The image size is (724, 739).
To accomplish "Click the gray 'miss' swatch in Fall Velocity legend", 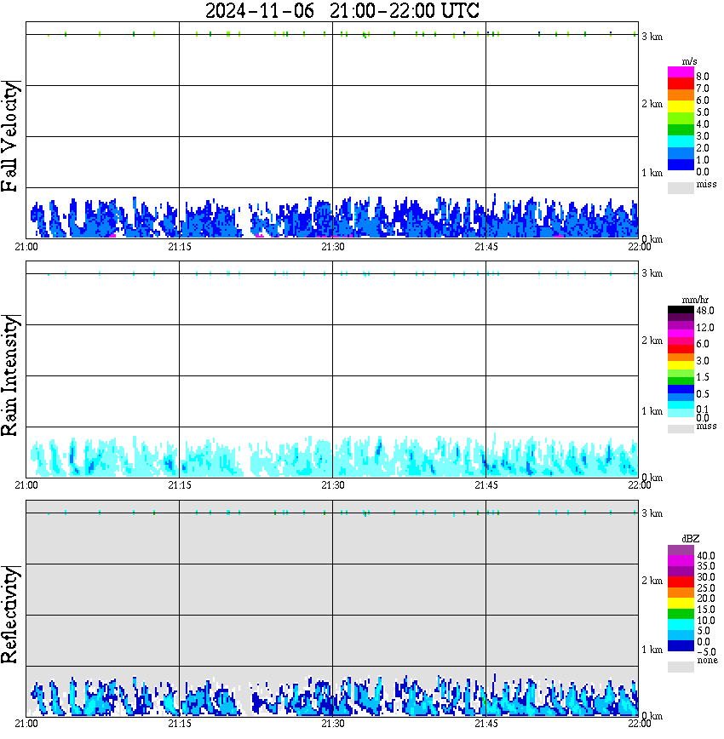I will pos(681,187).
